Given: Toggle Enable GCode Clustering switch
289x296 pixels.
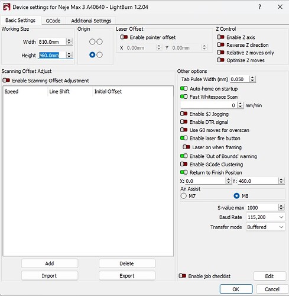Looking at the screenshot, I should [x=184, y=164].
